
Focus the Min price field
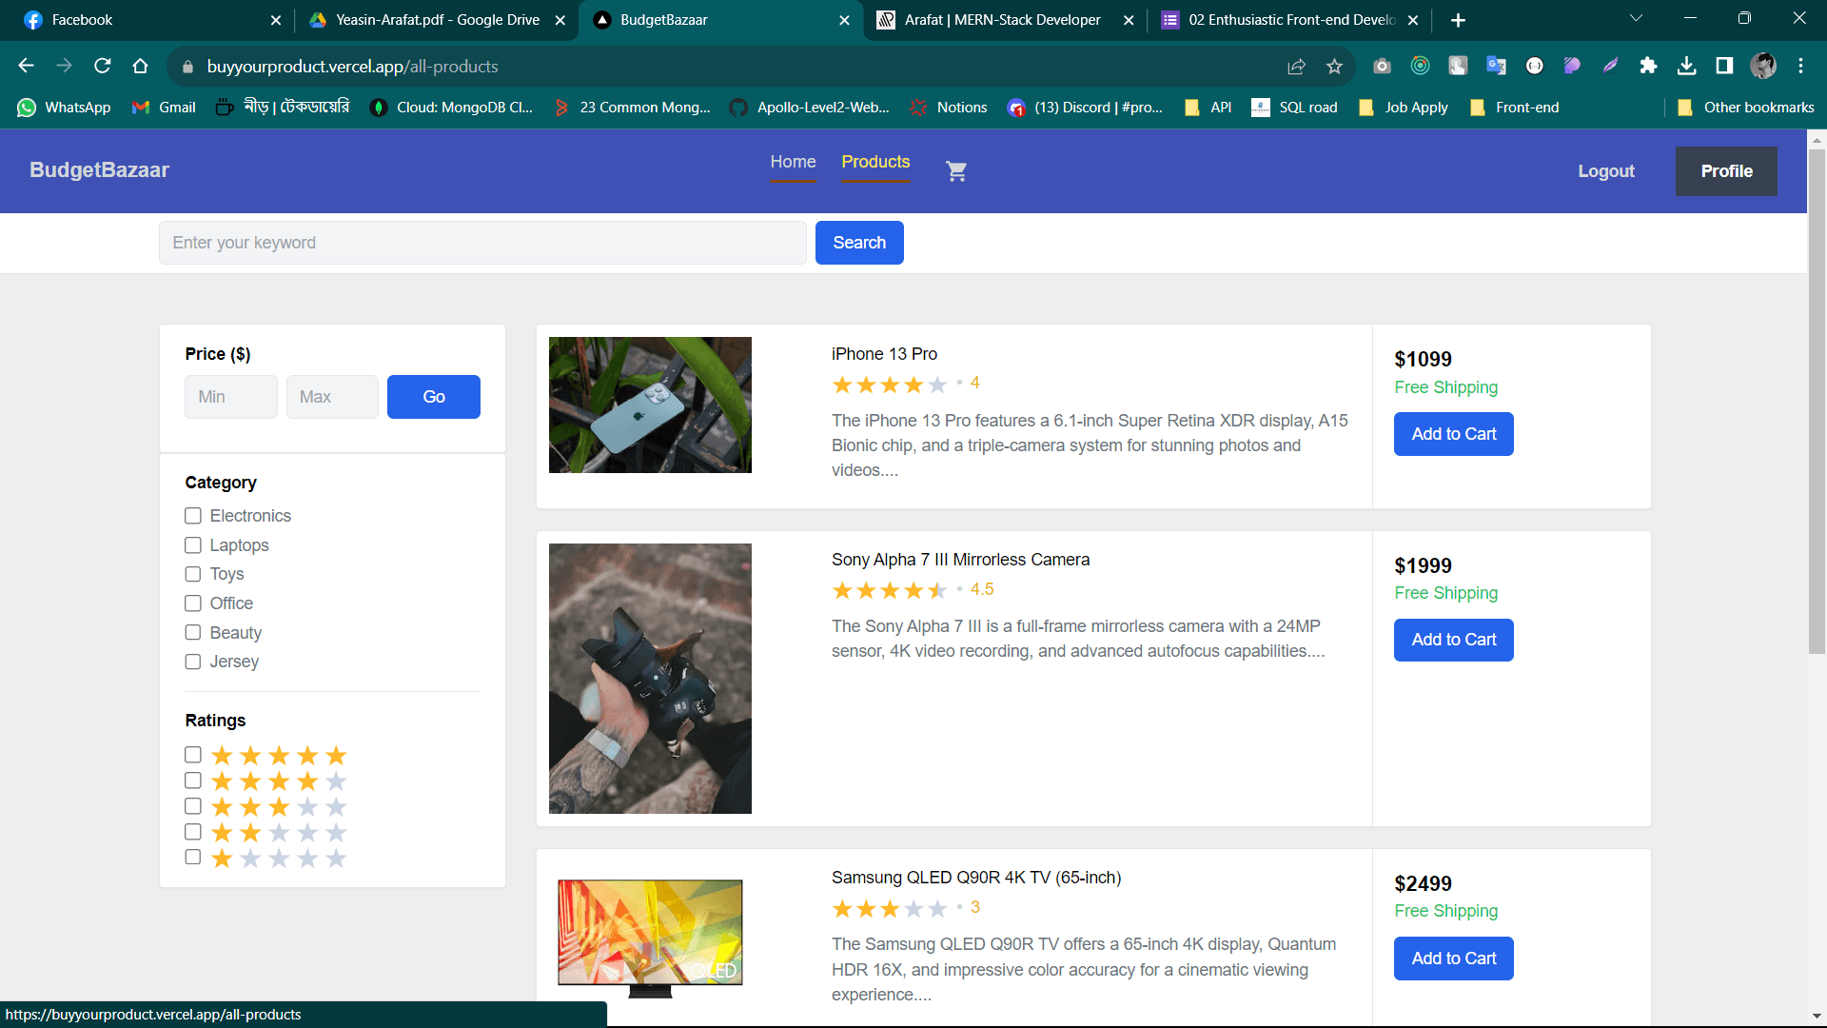click(x=231, y=397)
